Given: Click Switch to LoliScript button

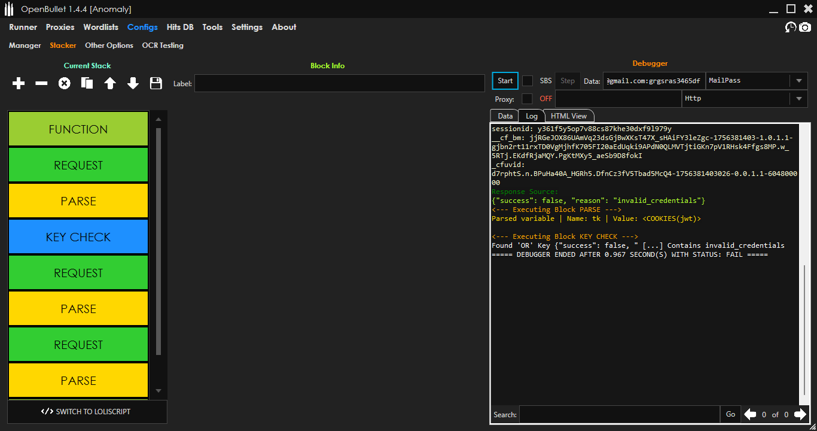Looking at the screenshot, I should (87, 412).
